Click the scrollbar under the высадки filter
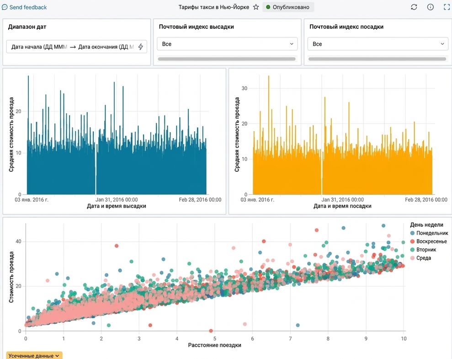This screenshot has width=452, height=359. 227,59
